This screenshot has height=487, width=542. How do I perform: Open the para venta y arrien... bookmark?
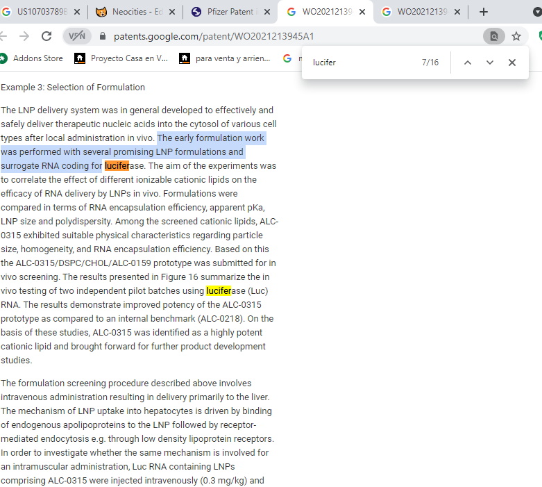point(226,58)
